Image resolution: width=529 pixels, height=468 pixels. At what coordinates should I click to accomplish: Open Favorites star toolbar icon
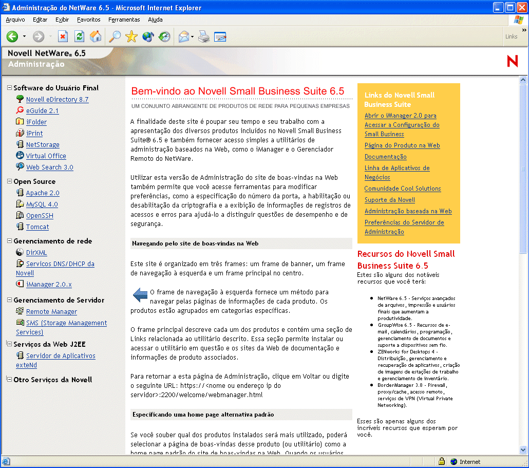point(131,36)
